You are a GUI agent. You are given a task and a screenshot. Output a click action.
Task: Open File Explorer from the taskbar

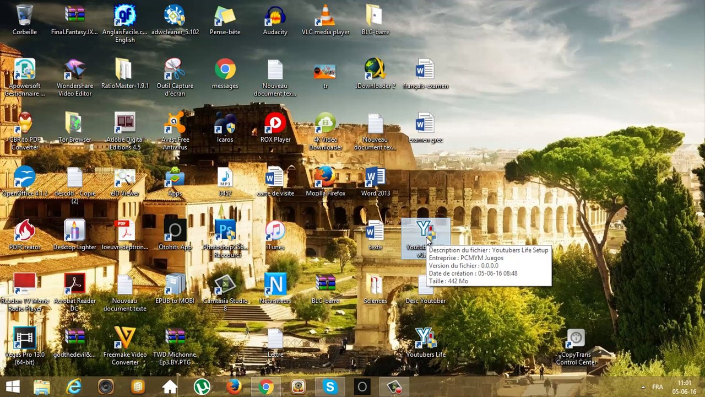point(42,387)
